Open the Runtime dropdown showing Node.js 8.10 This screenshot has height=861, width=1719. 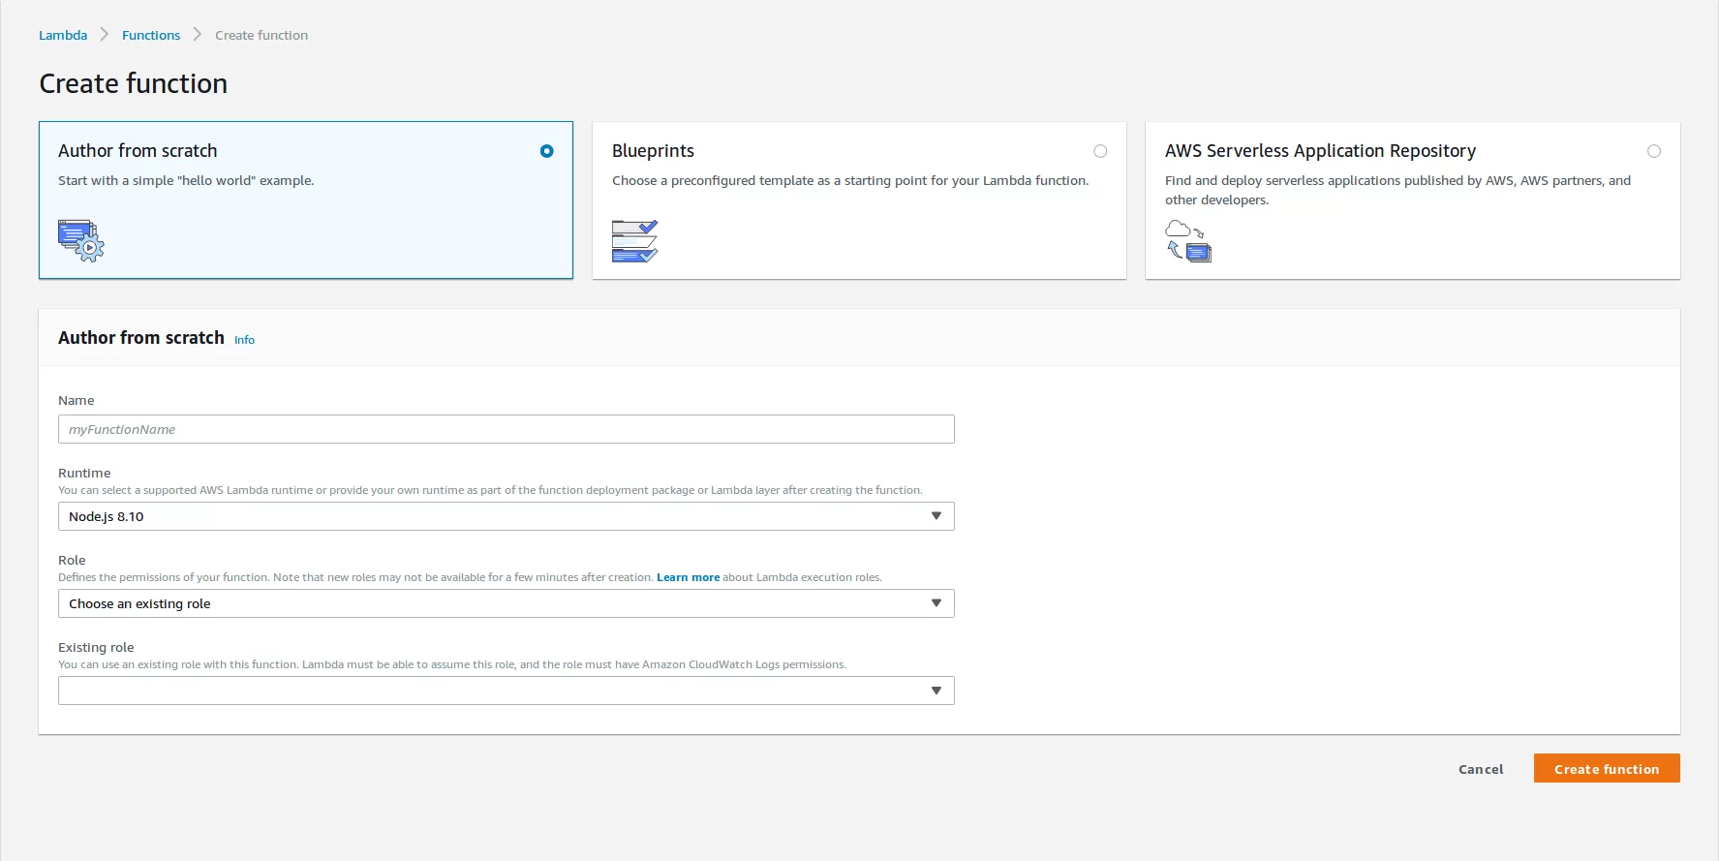(x=506, y=516)
